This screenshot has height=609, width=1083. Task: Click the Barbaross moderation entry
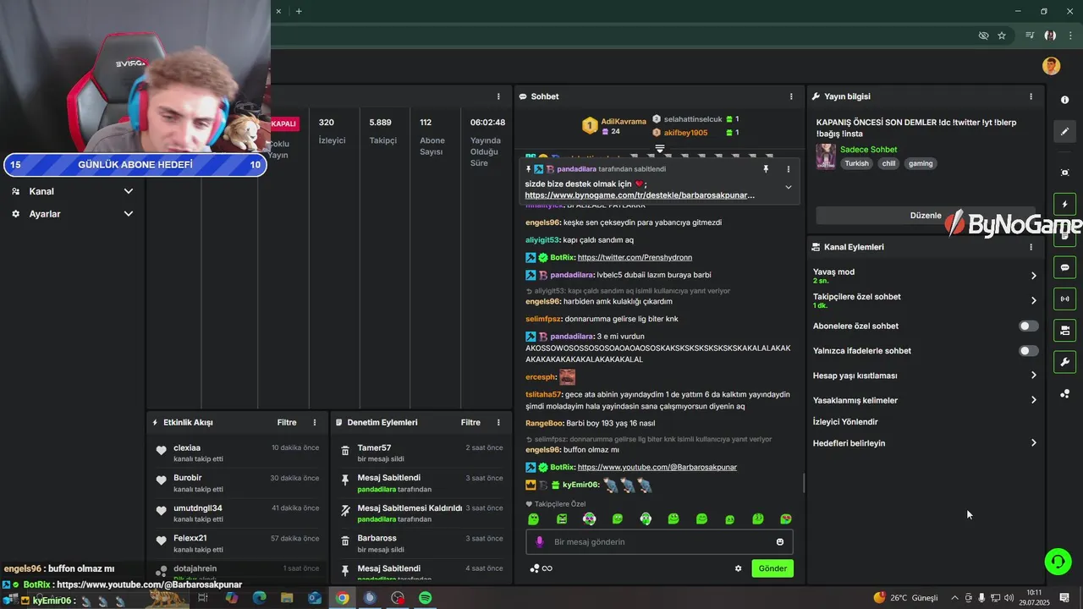(x=377, y=538)
